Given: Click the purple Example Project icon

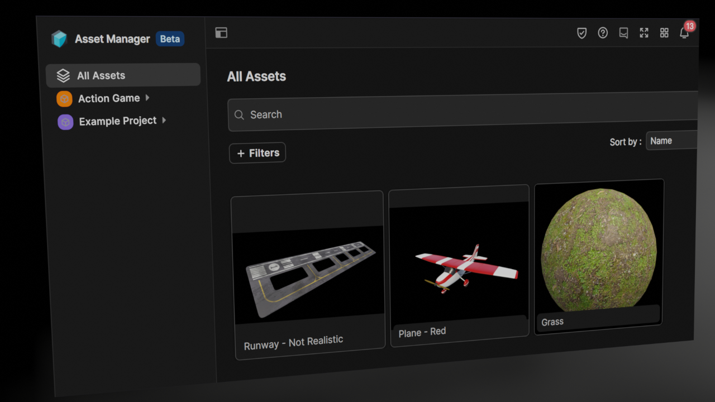Looking at the screenshot, I should [x=65, y=122].
